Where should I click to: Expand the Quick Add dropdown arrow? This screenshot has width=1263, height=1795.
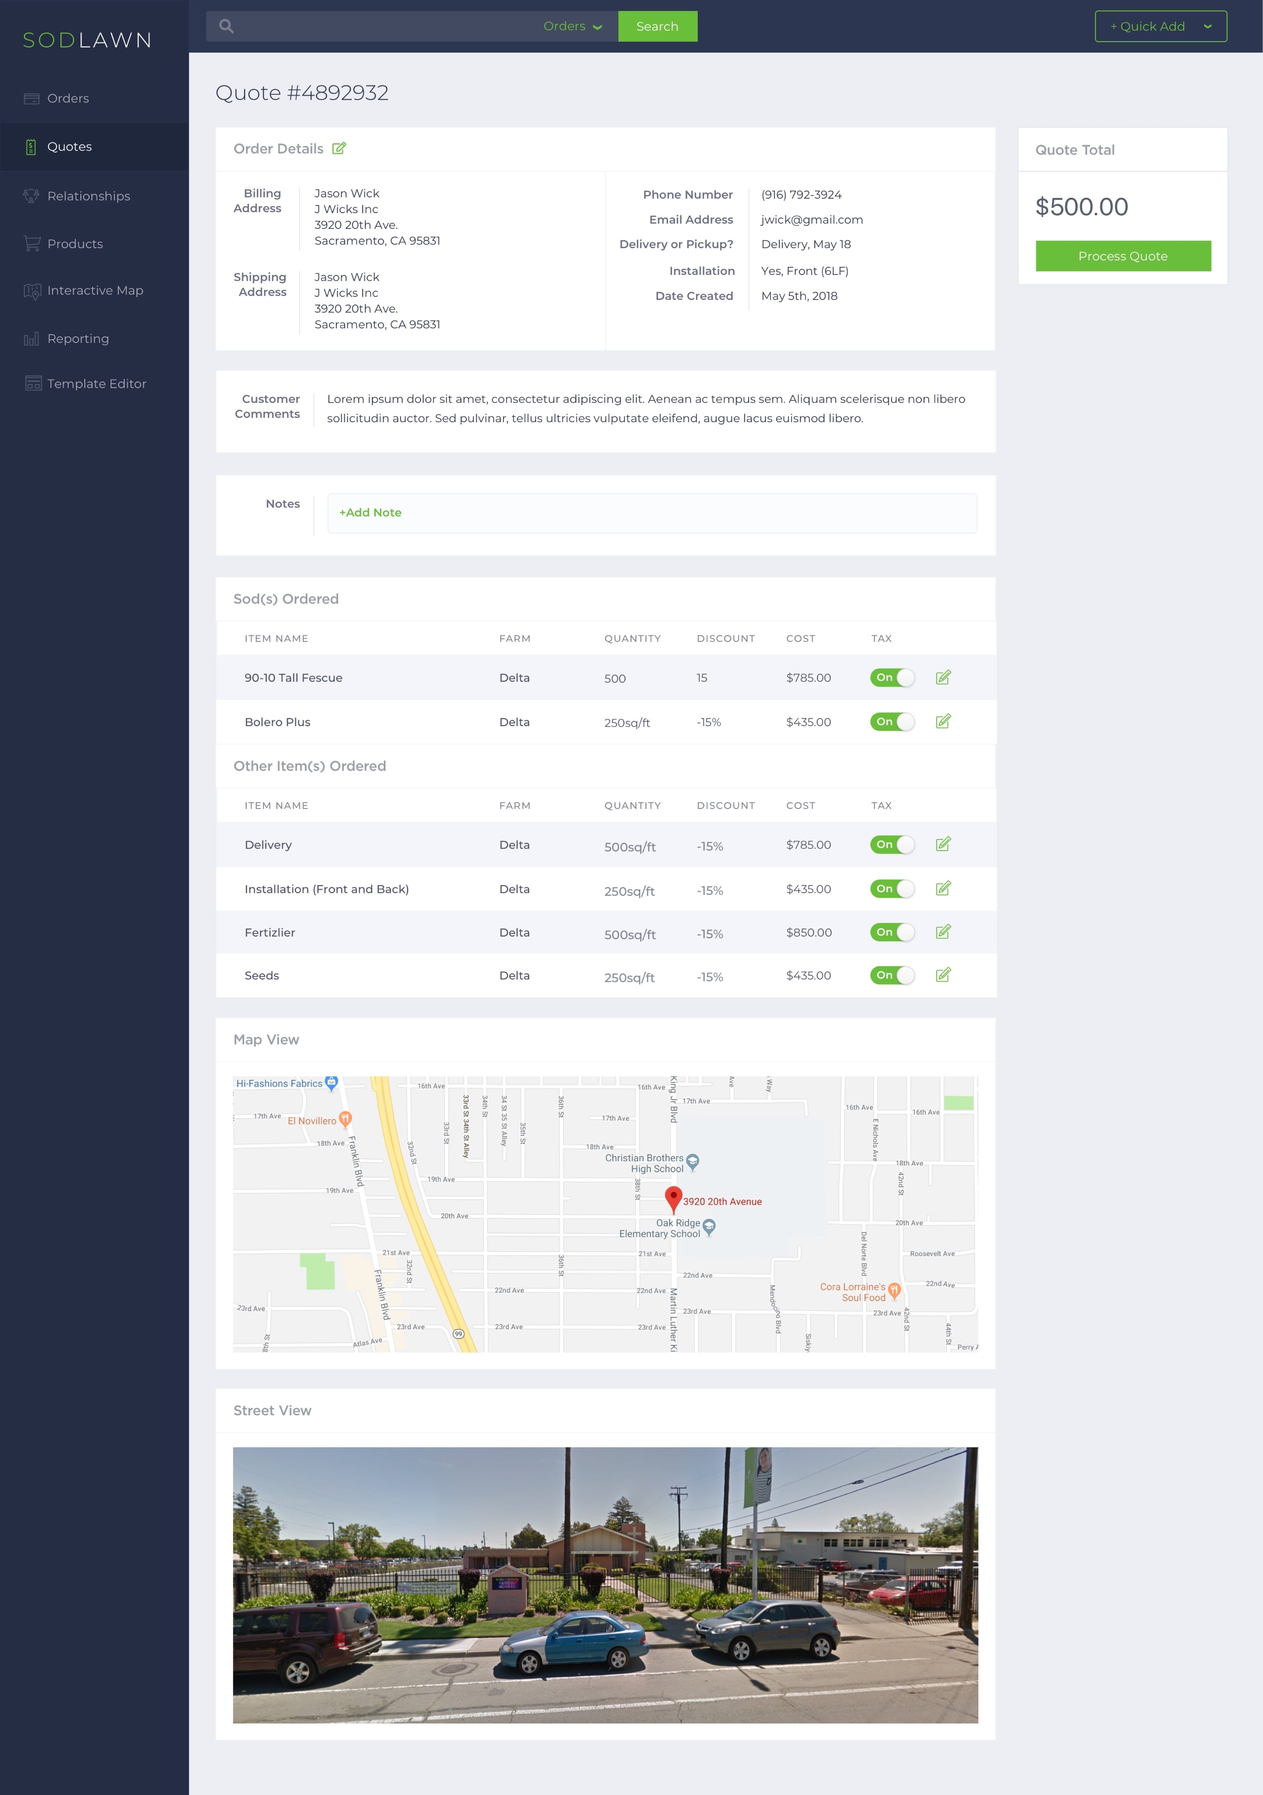(1208, 27)
